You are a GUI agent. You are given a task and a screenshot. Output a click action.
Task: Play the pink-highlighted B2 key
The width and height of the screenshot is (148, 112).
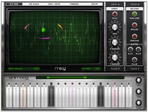click(115, 97)
